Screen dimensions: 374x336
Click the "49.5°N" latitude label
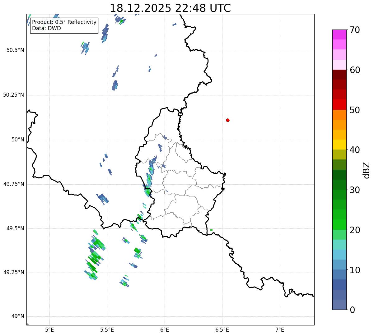(x=15, y=228)
